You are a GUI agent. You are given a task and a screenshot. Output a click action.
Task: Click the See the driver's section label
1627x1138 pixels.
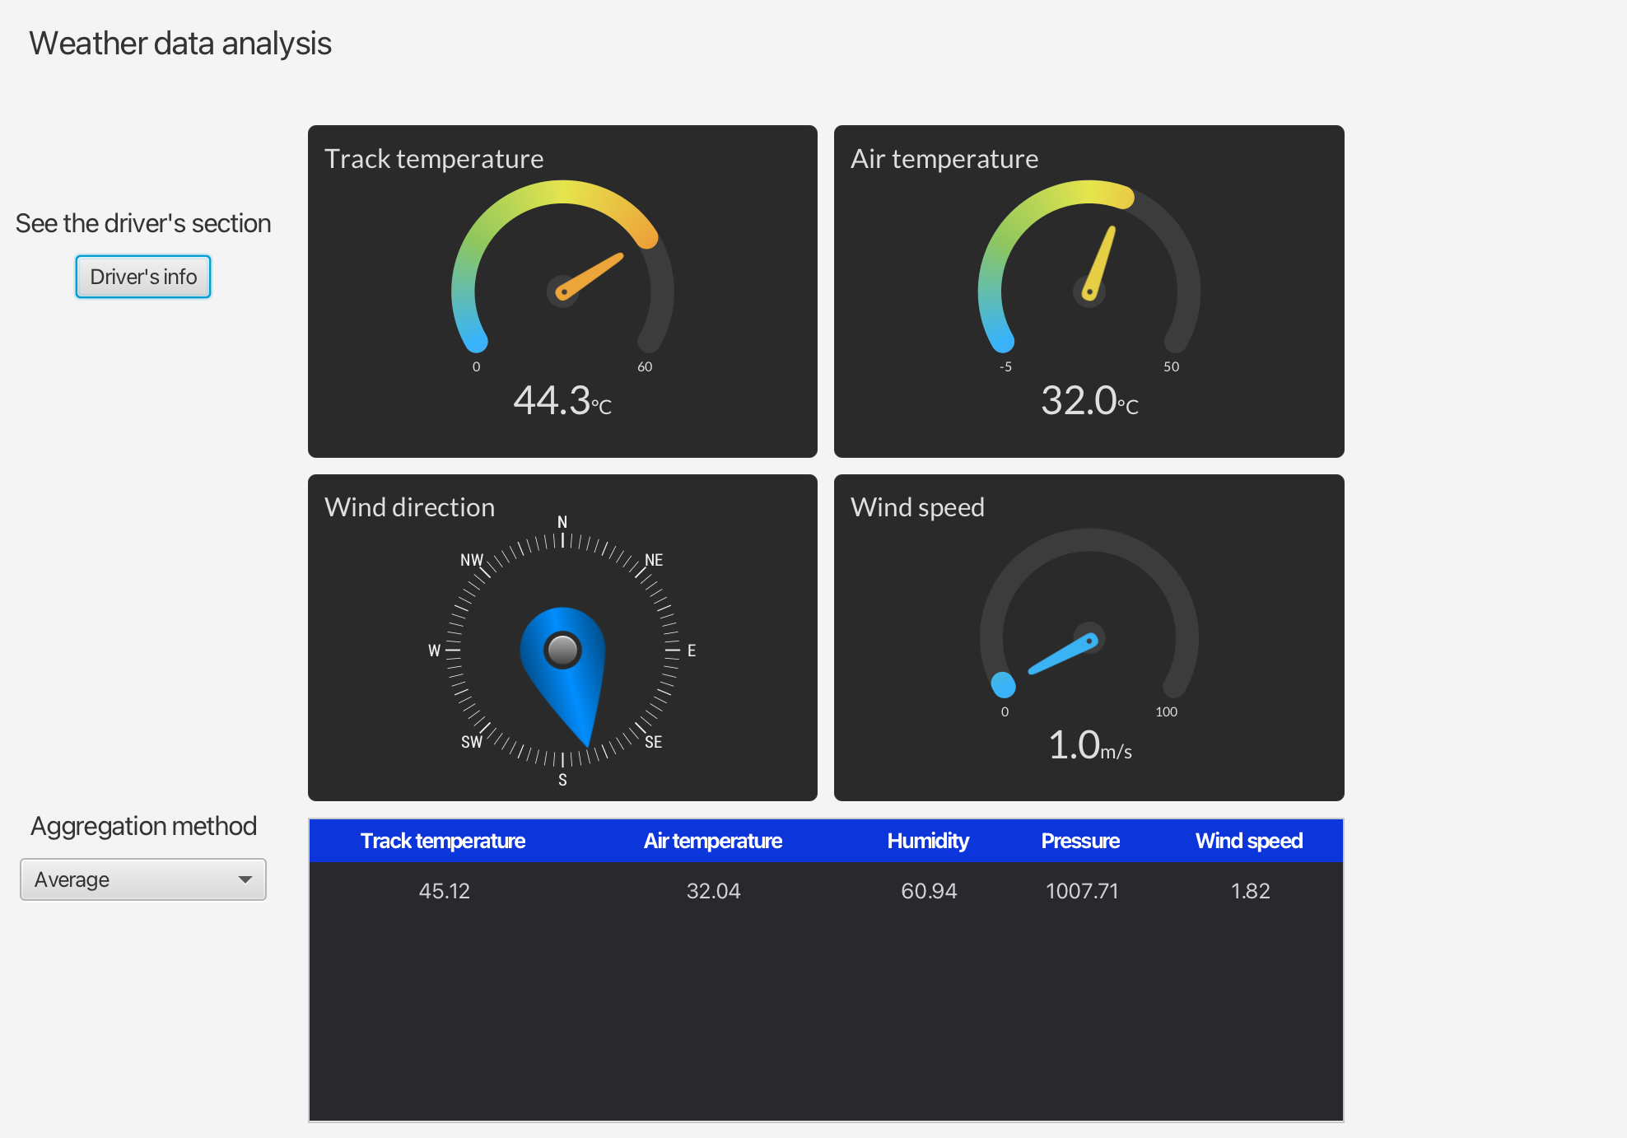[x=143, y=223]
